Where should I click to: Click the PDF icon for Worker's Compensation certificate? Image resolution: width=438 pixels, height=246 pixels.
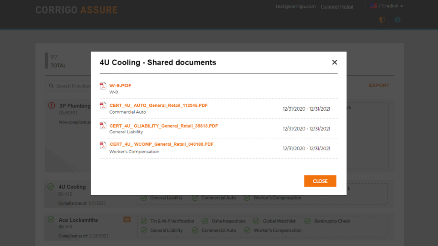[103, 145]
